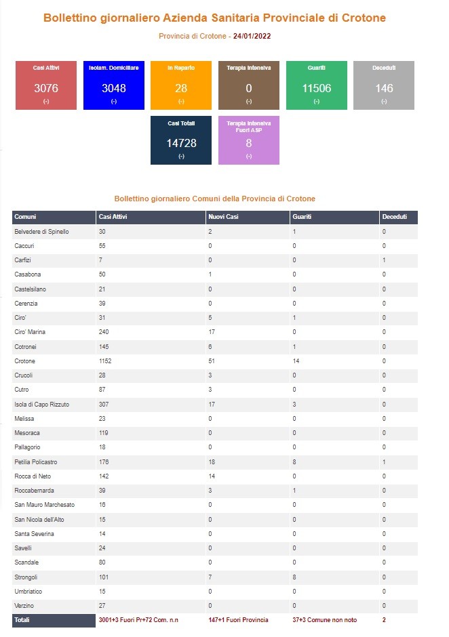Select the Petilia Policastro comune row

(x=215, y=462)
